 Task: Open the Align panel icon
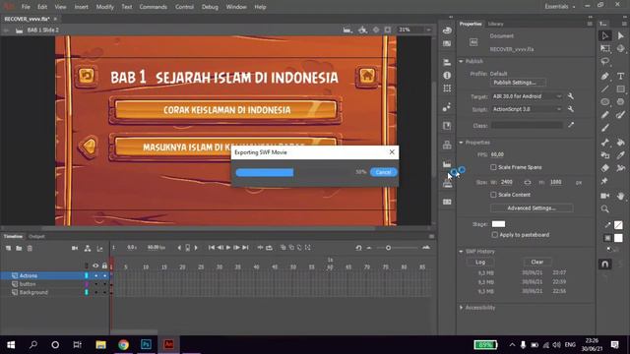447,62
